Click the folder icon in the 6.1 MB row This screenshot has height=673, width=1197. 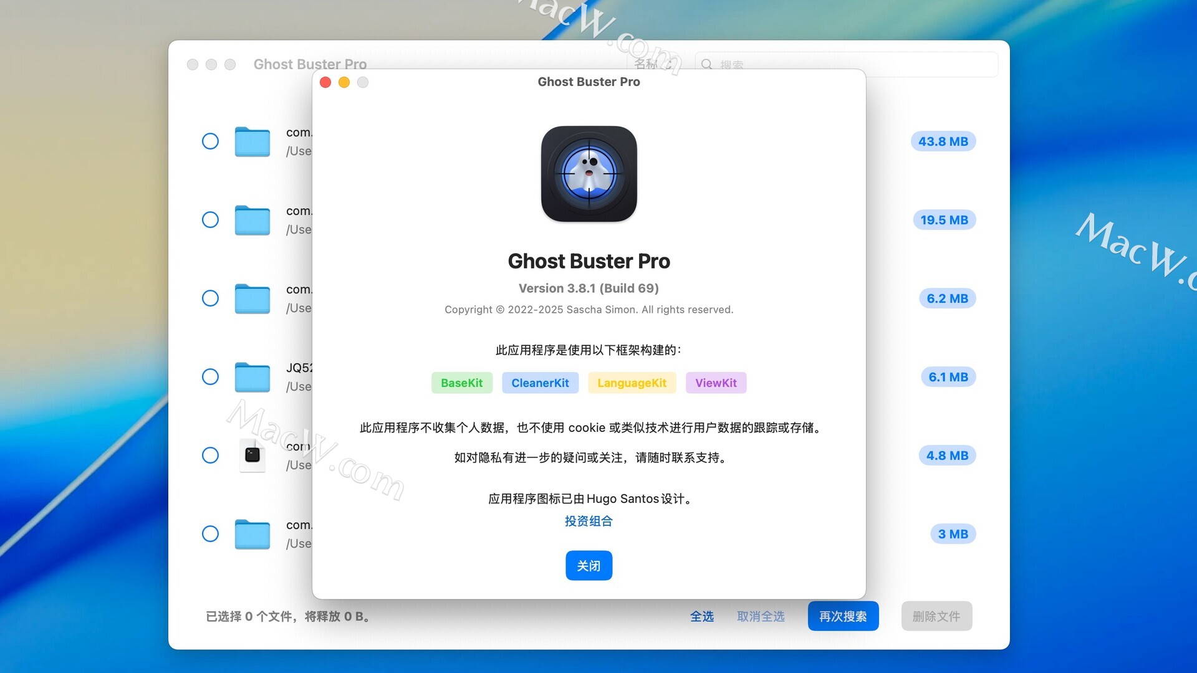[x=252, y=377]
